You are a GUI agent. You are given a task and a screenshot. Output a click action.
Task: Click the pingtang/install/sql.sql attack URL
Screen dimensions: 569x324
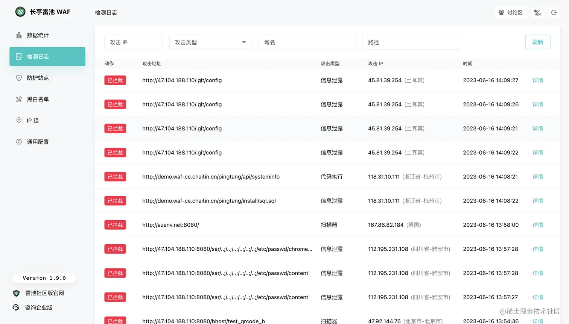tap(209, 201)
